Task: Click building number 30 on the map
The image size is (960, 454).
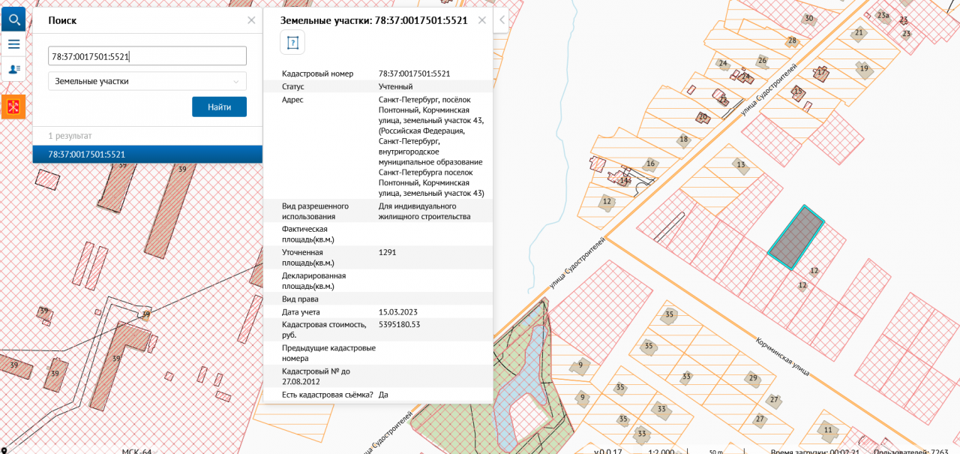Action: coord(808,18)
